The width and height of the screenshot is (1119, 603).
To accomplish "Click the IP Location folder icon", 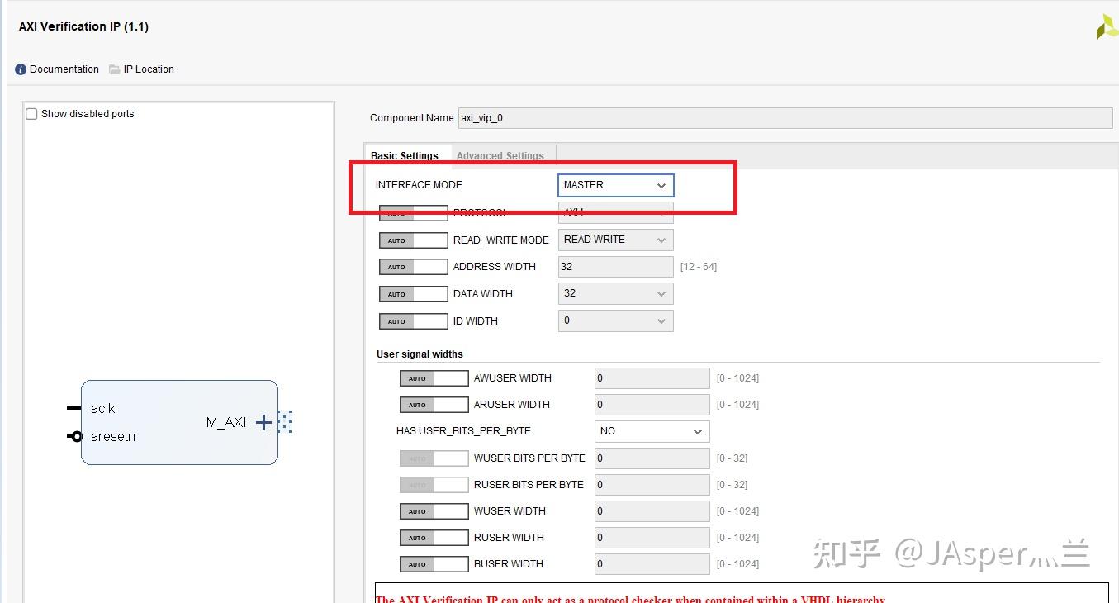I will tap(113, 69).
